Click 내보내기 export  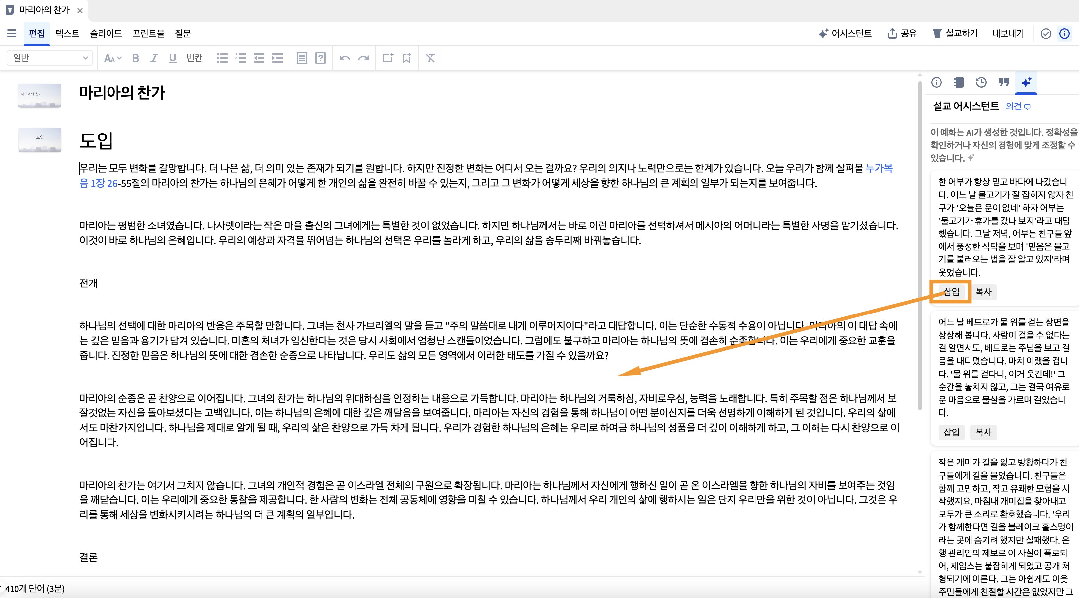point(1008,34)
